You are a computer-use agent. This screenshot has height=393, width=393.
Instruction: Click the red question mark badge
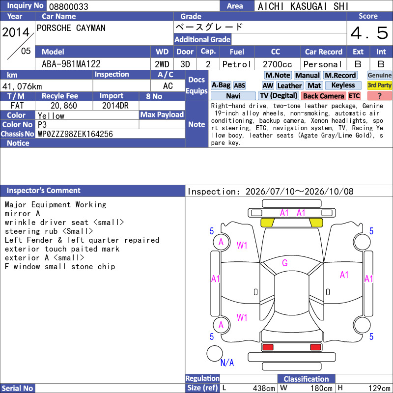click(379, 96)
